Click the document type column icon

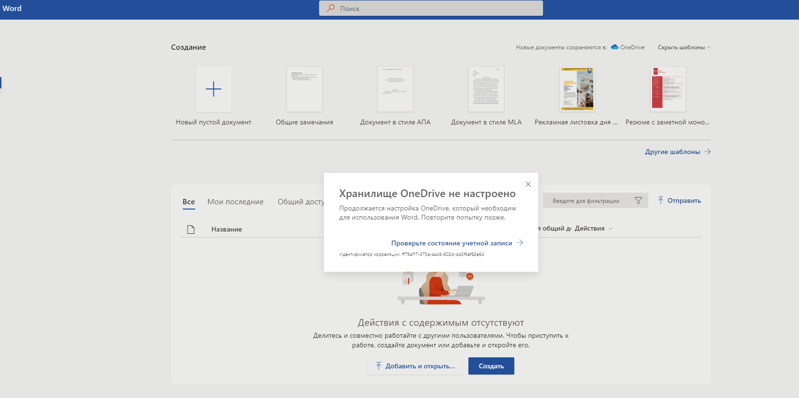point(191,229)
